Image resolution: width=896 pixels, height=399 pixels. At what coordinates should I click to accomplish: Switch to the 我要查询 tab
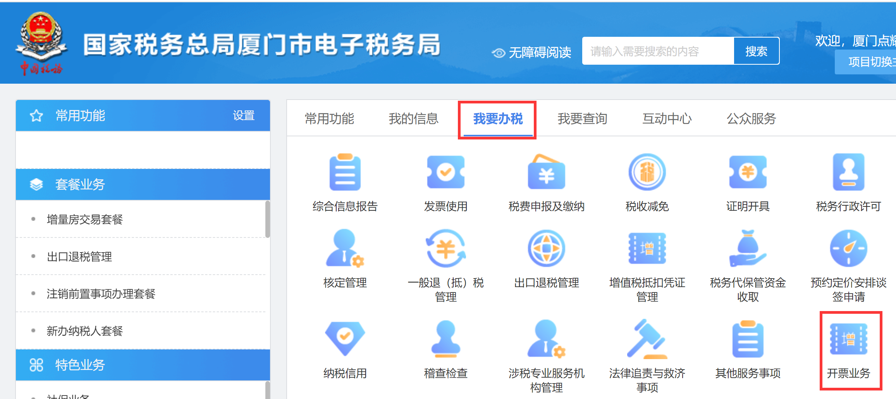(582, 119)
